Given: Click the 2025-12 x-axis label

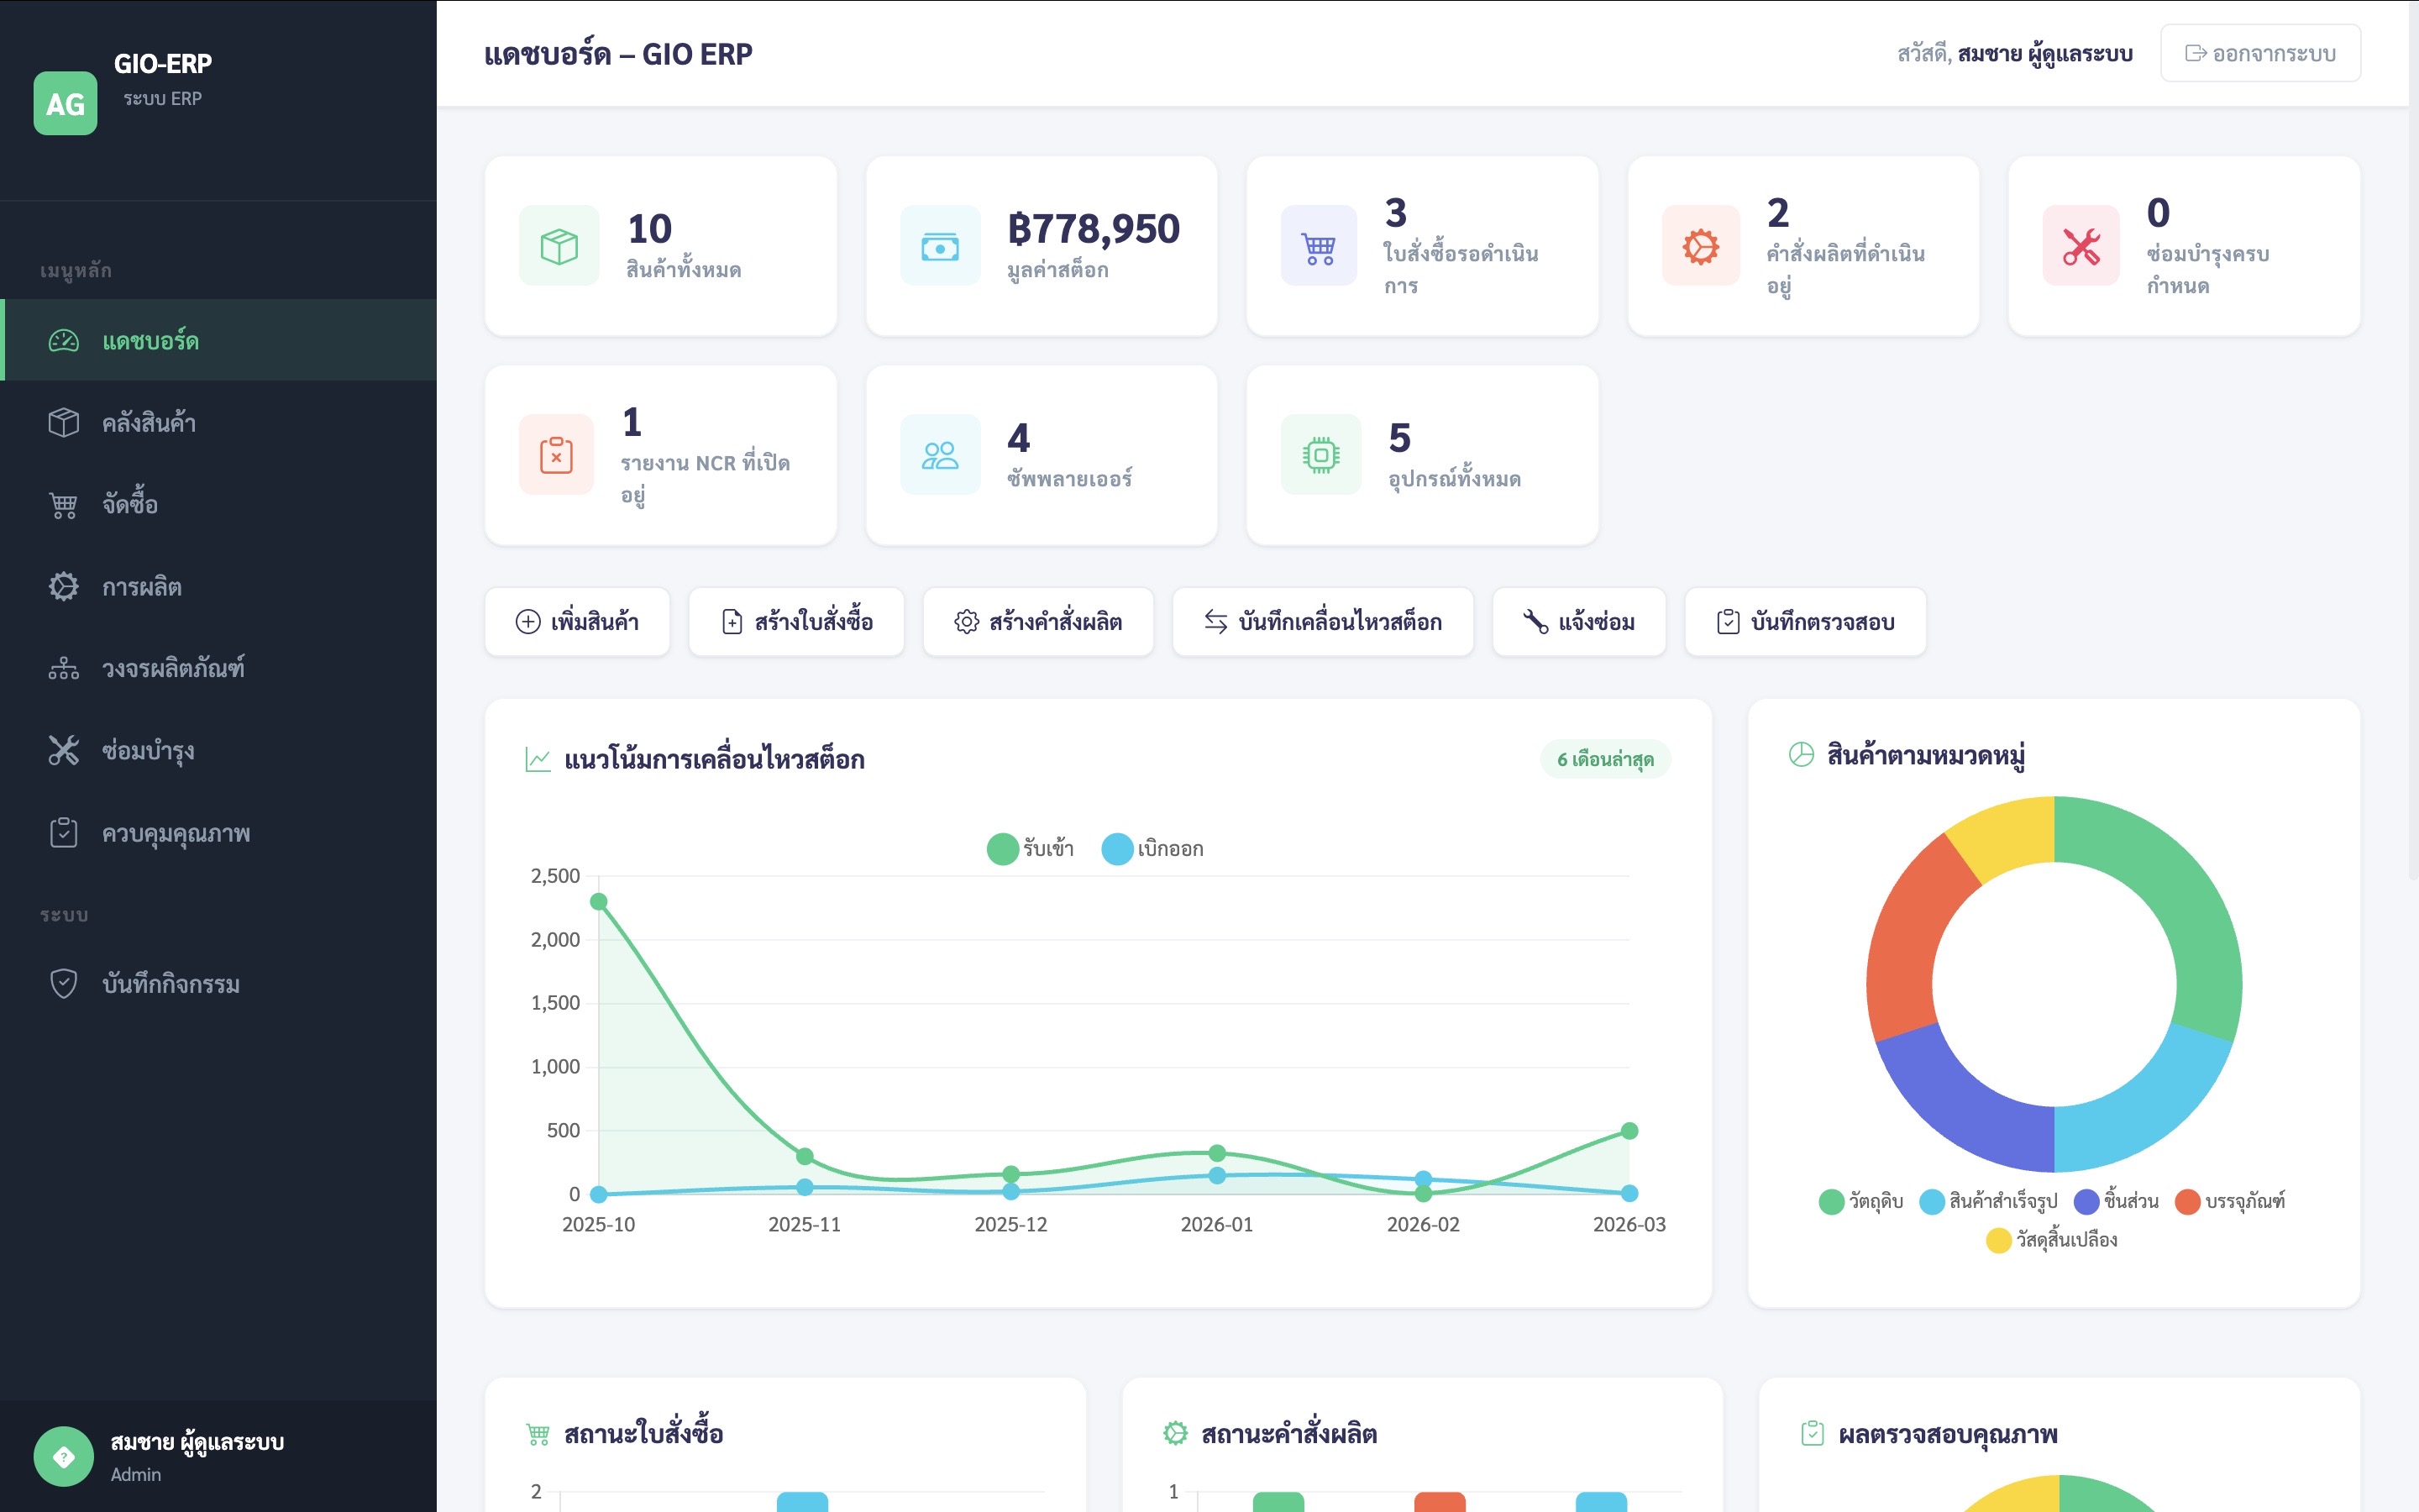Looking at the screenshot, I should point(1010,1224).
